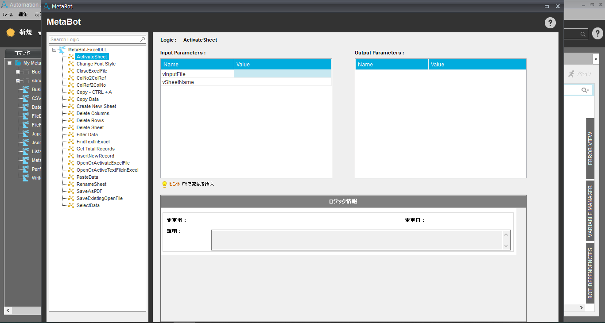Click the logic icon beside InsertNewRecord

[x=70, y=156]
